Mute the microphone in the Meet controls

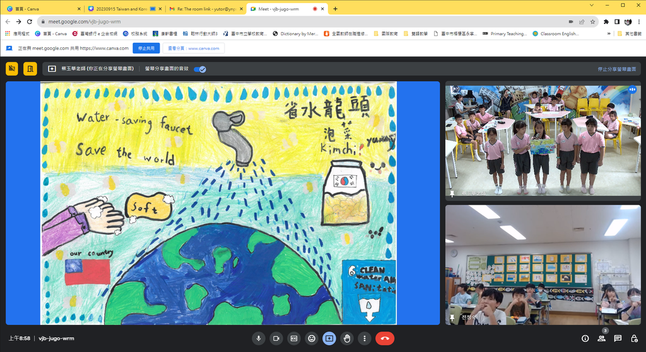pyautogui.click(x=259, y=338)
